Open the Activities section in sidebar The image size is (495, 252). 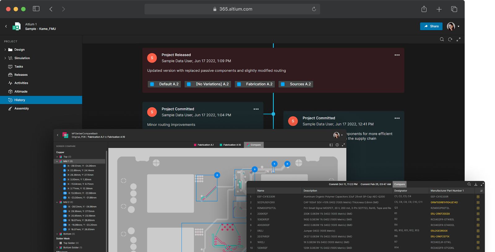pyautogui.click(x=21, y=83)
